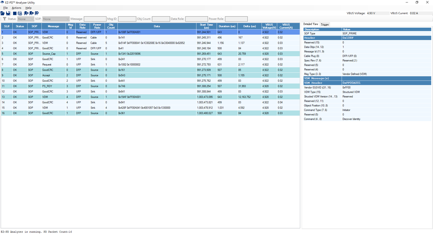
Task: Open the Status filter dropdown
Action: pos(26,19)
